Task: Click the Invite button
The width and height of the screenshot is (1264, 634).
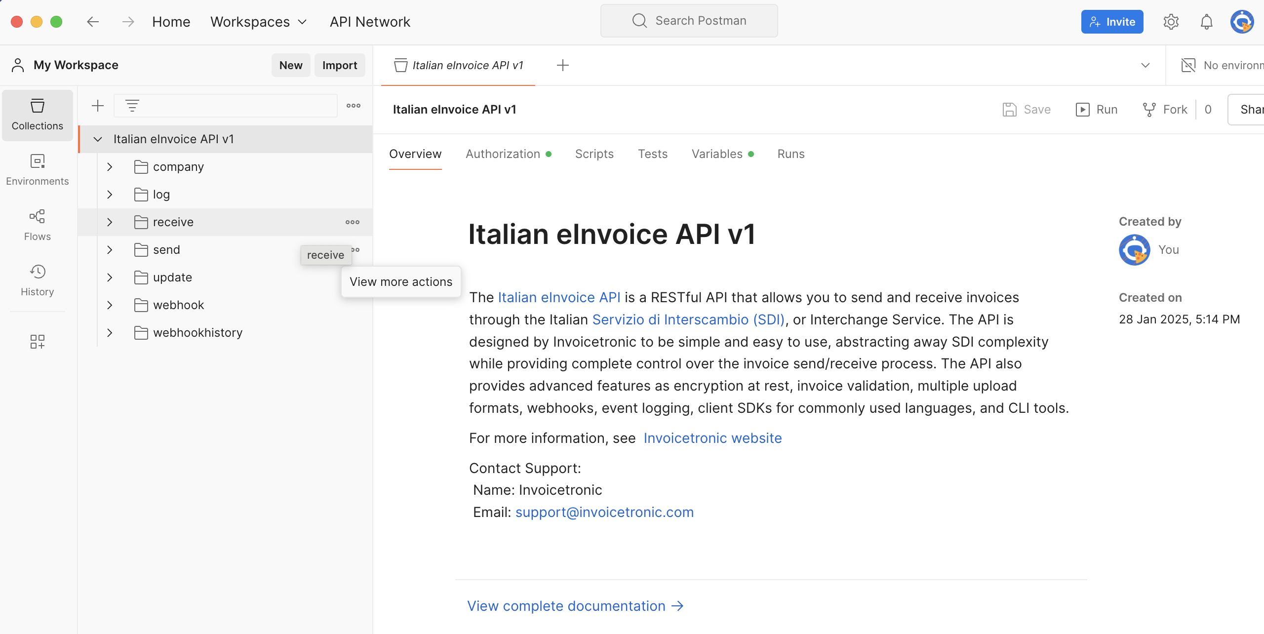Action: click(x=1112, y=22)
